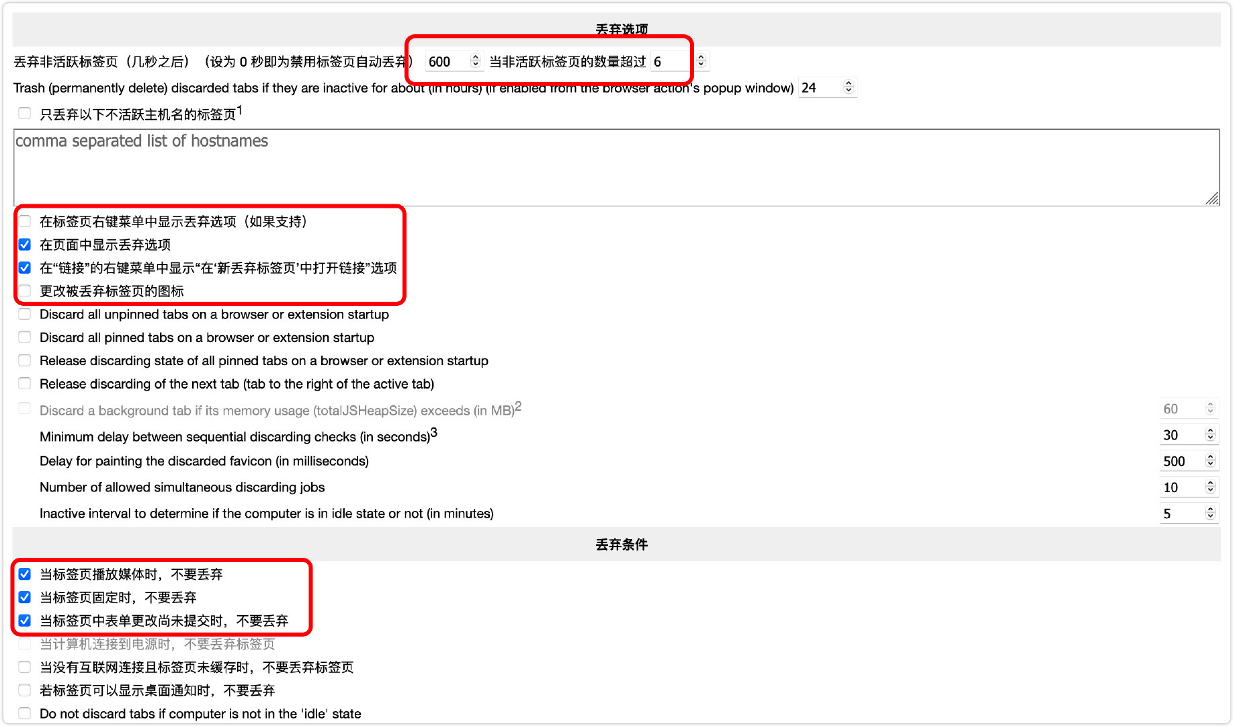Click the Delay for painting the discarded favicon label
The image size is (1233, 726).
[x=204, y=461]
